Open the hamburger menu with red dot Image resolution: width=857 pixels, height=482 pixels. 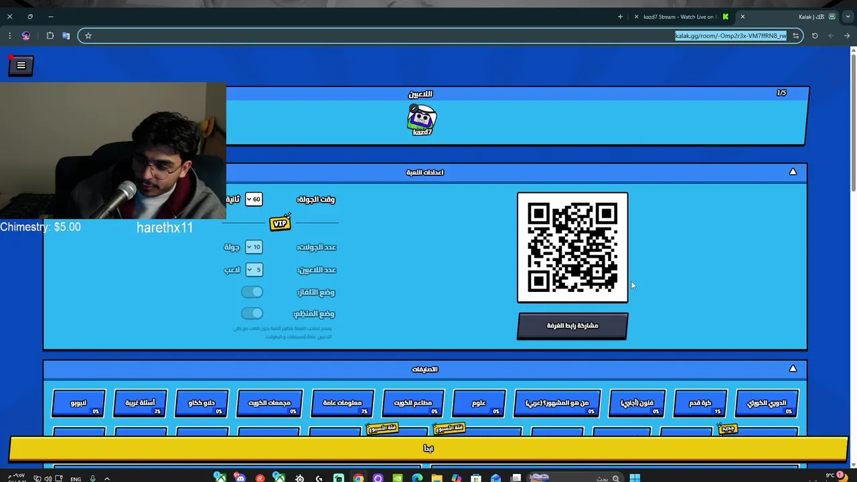pos(21,66)
